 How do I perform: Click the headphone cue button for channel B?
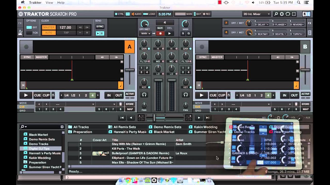tap(186, 95)
